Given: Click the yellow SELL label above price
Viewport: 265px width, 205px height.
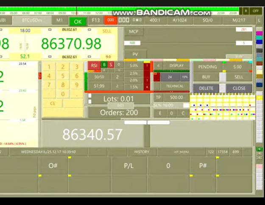Looking at the screenshot, I should tap(107, 31).
